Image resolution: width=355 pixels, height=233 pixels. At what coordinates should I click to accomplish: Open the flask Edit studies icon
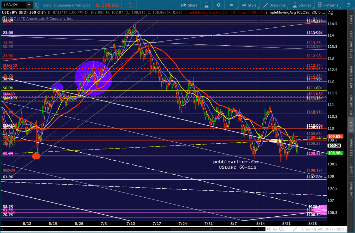(x=207, y=5)
